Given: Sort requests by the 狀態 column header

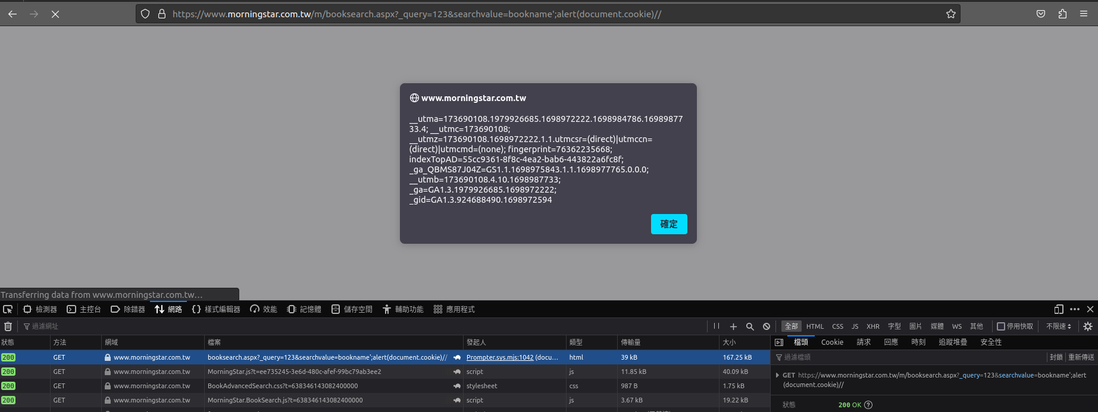Looking at the screenshot, I should pyautogui.click(x=25, y=342).
